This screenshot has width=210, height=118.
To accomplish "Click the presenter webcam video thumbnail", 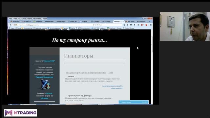I will [x=185, y=27].
